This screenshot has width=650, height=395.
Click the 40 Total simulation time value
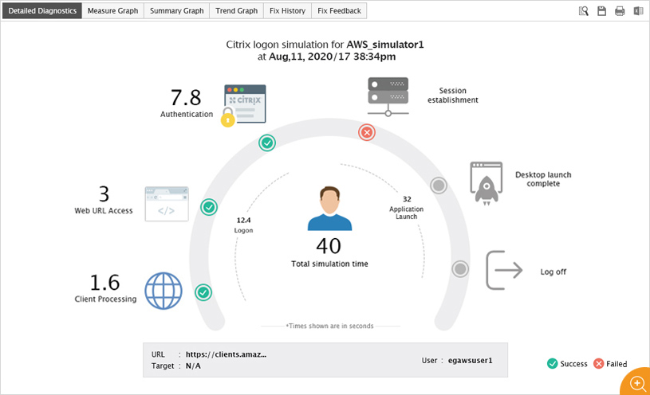(x=329, y=246)
